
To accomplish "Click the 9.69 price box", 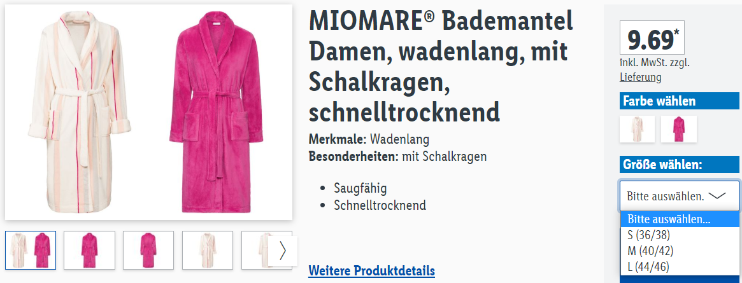I will tap(652, 38).
